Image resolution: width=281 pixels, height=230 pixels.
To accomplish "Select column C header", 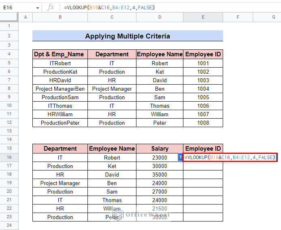I will point(112,17).
